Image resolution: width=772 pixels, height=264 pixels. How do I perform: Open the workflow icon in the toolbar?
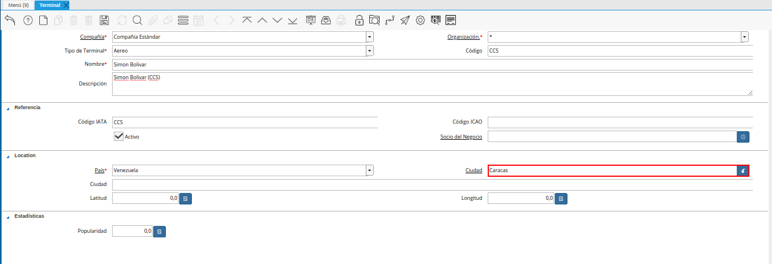coord(389,20)
